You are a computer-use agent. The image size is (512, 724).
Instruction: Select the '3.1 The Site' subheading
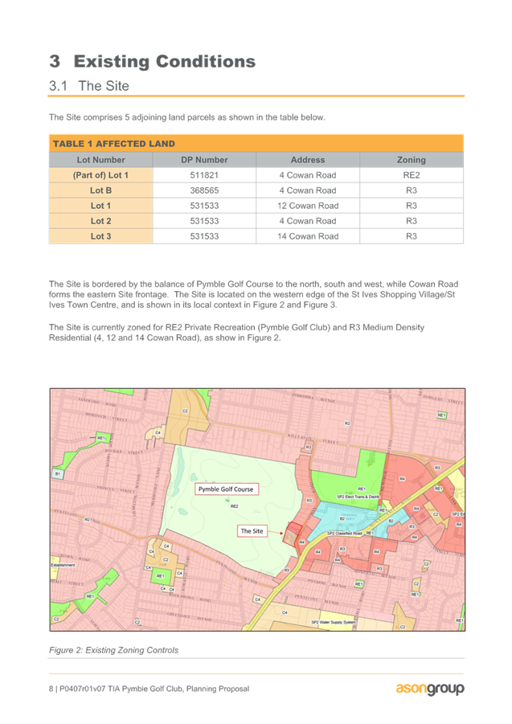(x=89, y=86)
